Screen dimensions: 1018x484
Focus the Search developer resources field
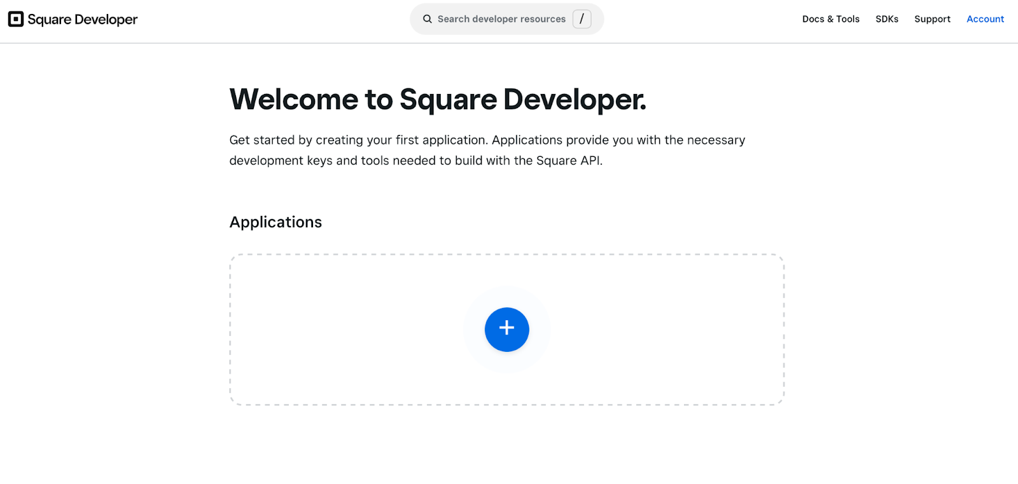pos(506,19)
